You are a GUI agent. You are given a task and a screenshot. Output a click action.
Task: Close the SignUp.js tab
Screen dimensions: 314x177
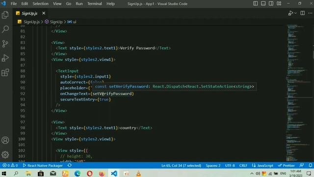[44, 13]
